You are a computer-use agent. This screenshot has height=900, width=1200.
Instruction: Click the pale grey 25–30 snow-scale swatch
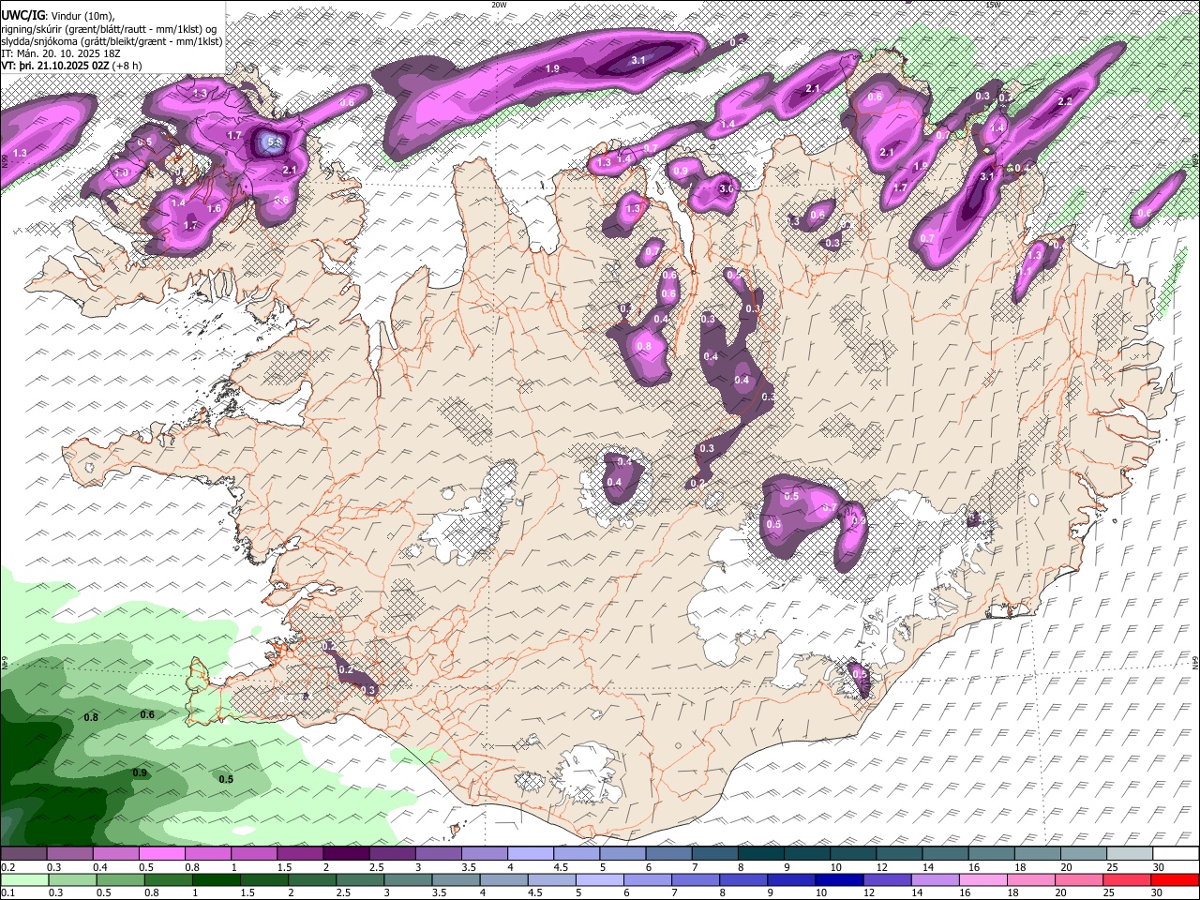[1130, 854]
